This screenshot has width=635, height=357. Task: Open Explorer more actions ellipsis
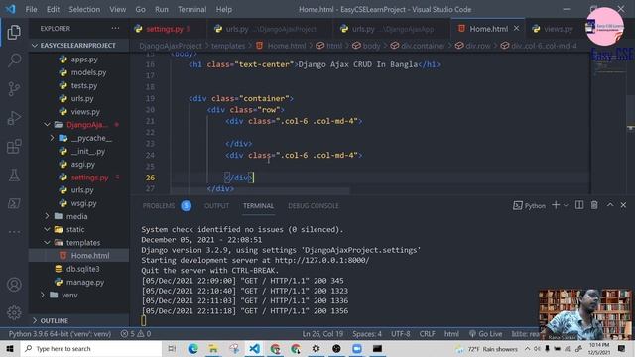tap(115, 29)
